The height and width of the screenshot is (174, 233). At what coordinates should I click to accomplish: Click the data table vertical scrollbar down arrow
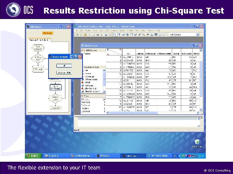(x=201, y=110)
